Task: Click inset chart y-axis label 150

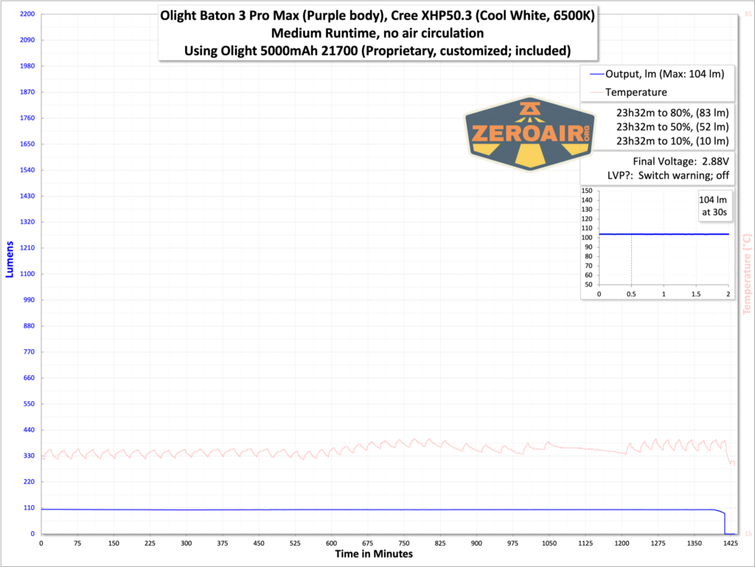Action: coord(587,191)
